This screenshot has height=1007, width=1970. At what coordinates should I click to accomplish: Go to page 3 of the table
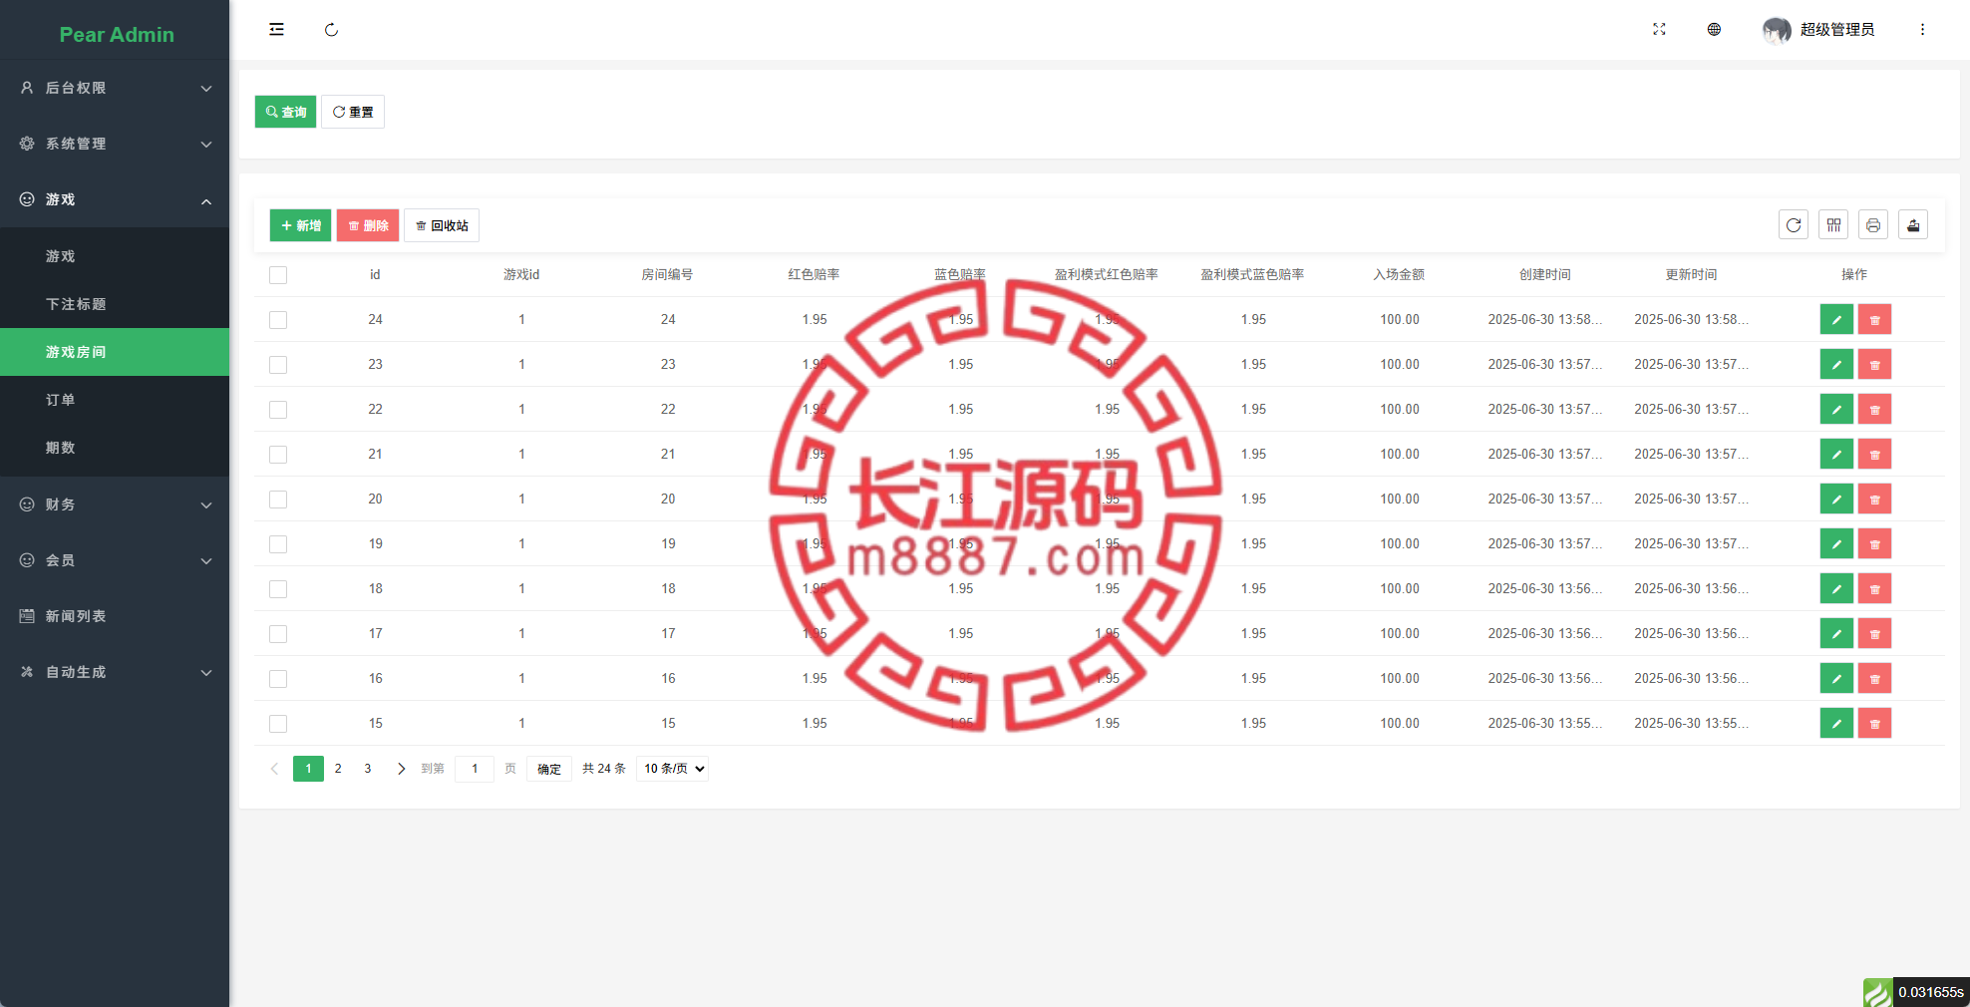click(368, 769)
